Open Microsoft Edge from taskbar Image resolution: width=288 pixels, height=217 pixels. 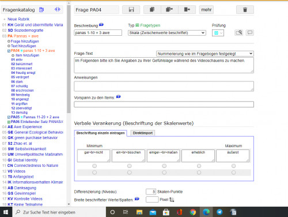206,212
